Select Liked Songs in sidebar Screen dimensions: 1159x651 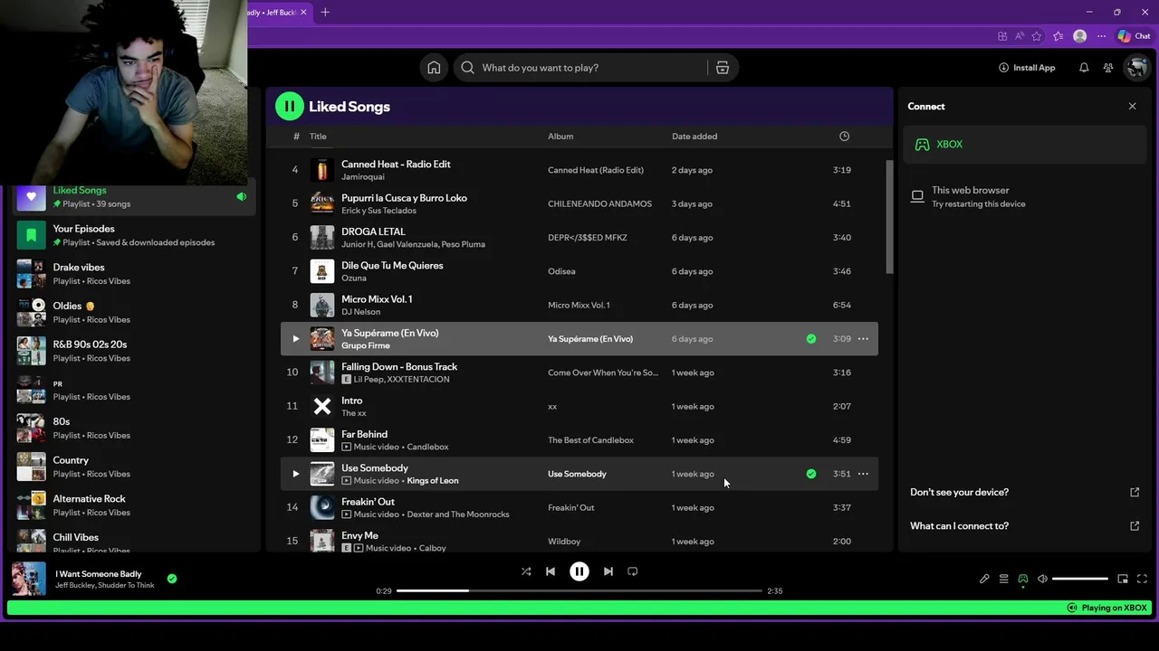click(x=135, y=196)
